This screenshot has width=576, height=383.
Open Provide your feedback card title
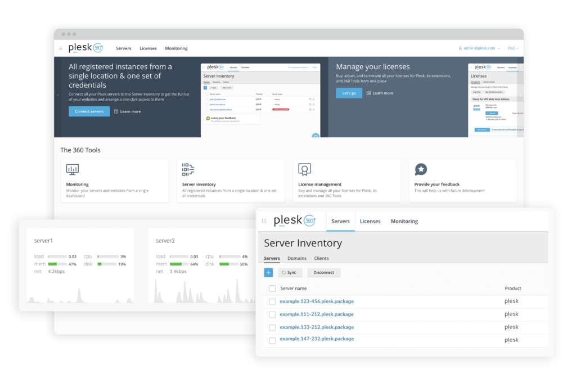[436, 184]
